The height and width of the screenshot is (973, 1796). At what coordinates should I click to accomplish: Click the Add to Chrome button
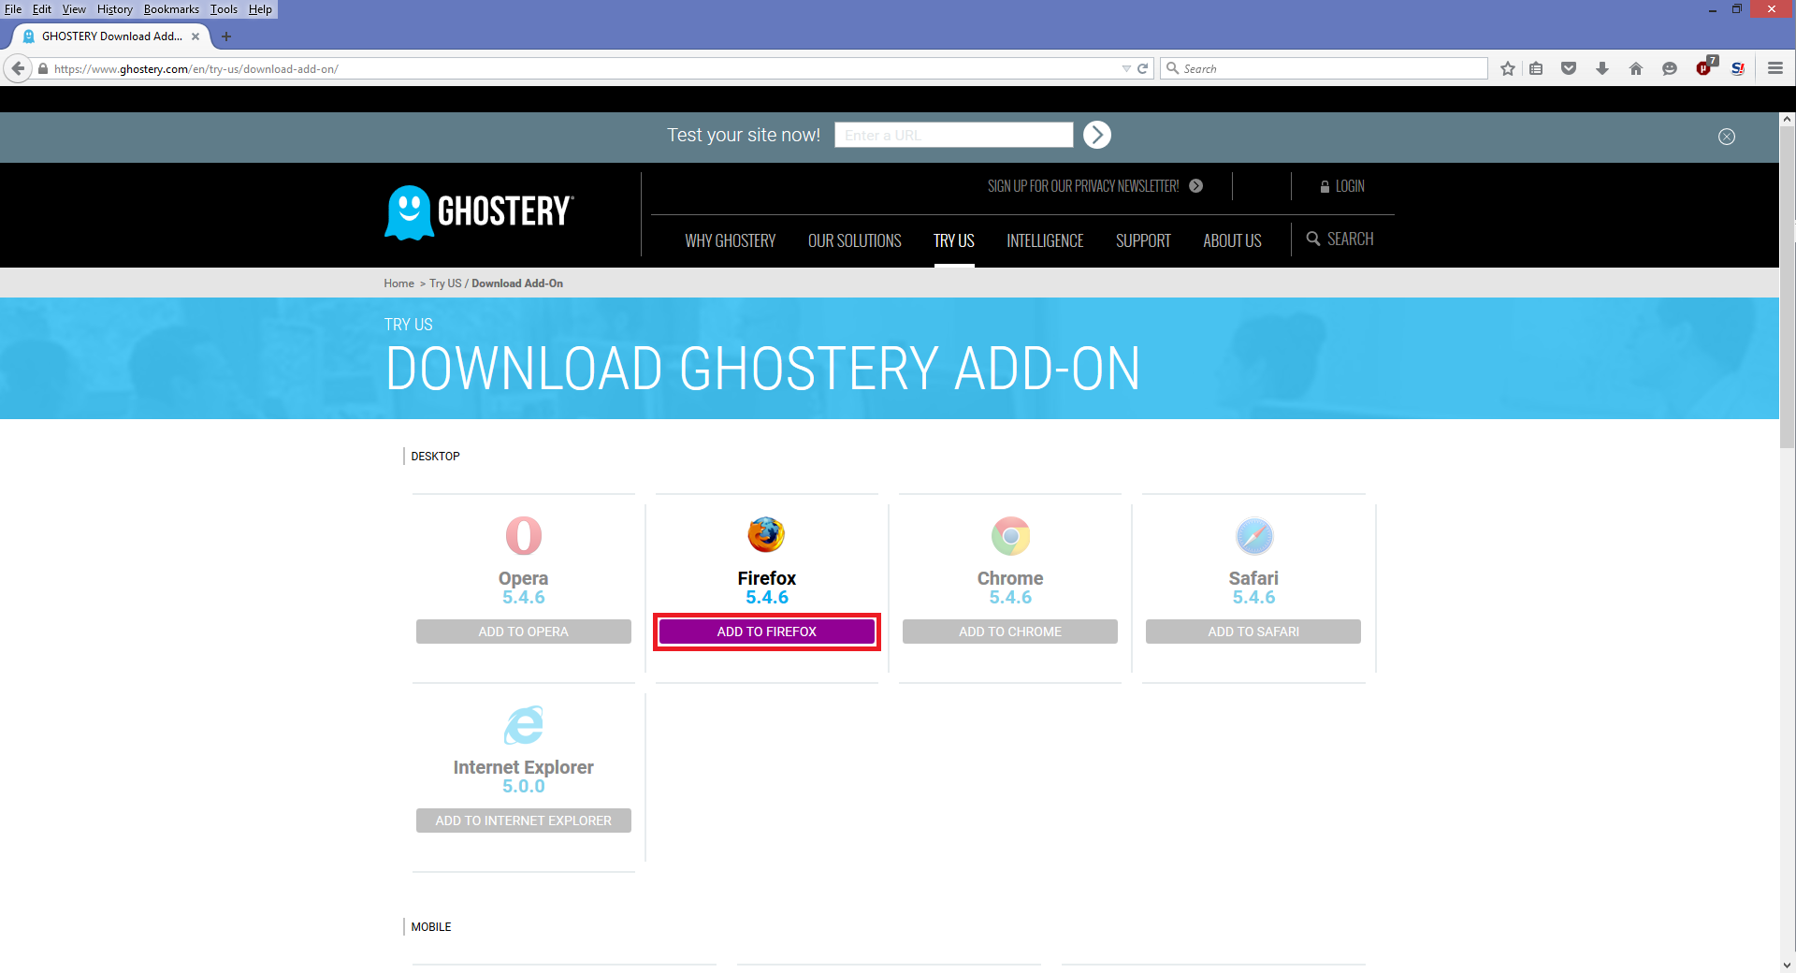click(x=1009, y=632)
